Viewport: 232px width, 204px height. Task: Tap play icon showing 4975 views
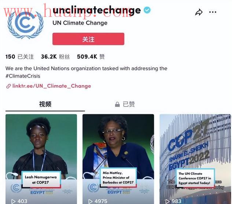click(90, 201)
